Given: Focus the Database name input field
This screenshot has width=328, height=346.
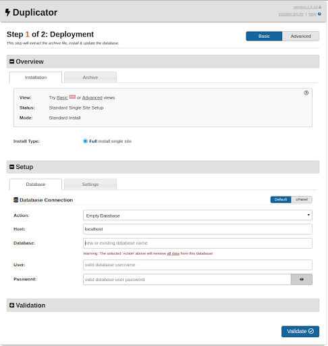Looking at the screenshot, I should (x=198, y=243).
